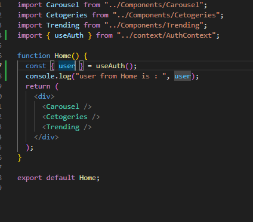Image resolution: width=253 pixels, height=222 pixels.
Task: Click the useAuth() call on the const line
Action: tap(115, 66)
